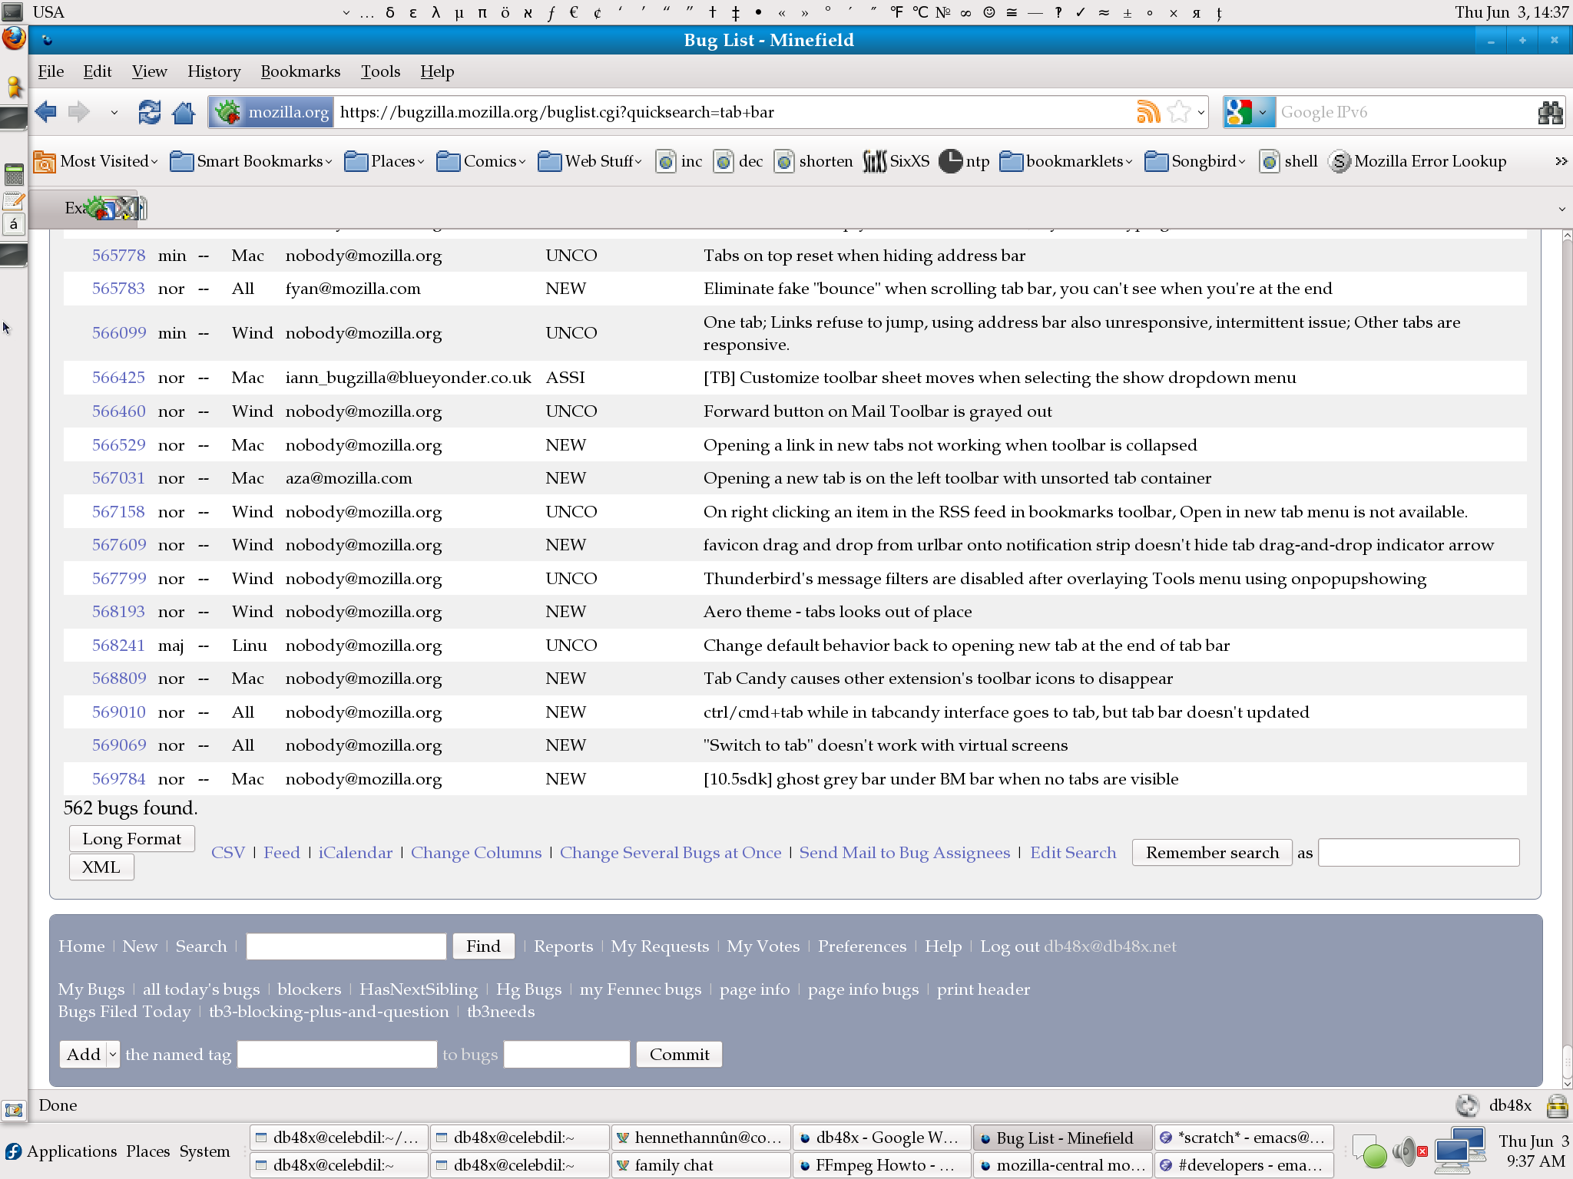Open the Tools menu
This screenshot has height=1179, width=1573.
point(380,71)
